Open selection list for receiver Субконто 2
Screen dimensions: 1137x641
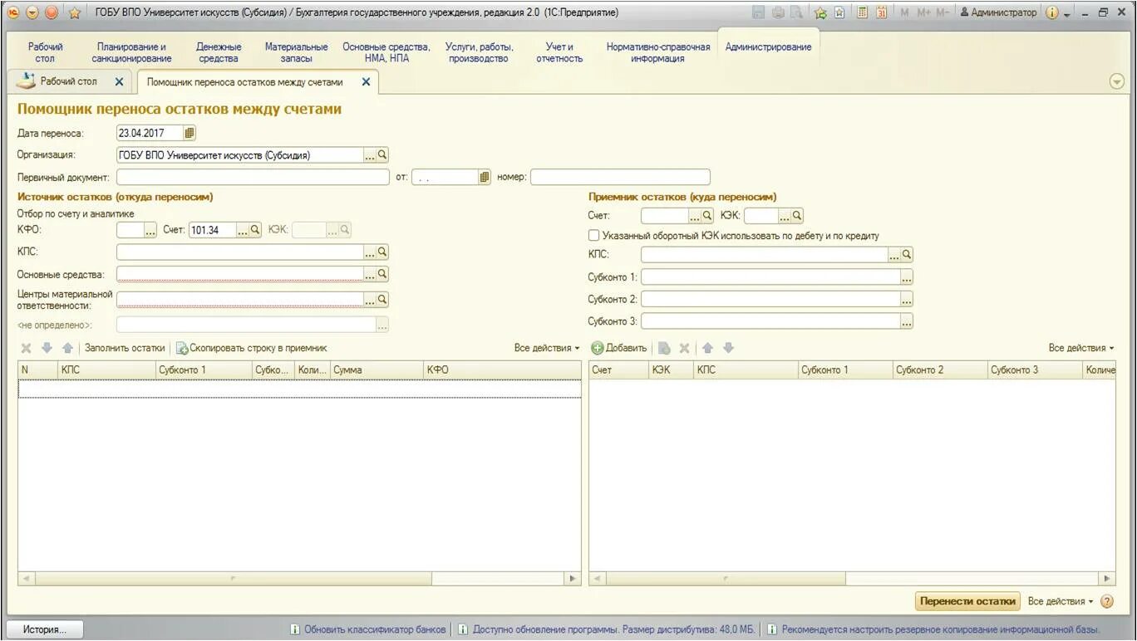click(907, 299)
